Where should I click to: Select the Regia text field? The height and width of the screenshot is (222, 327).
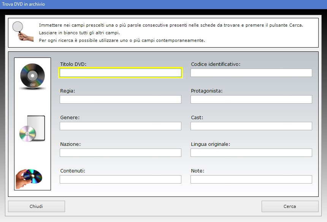coord(121,99)
